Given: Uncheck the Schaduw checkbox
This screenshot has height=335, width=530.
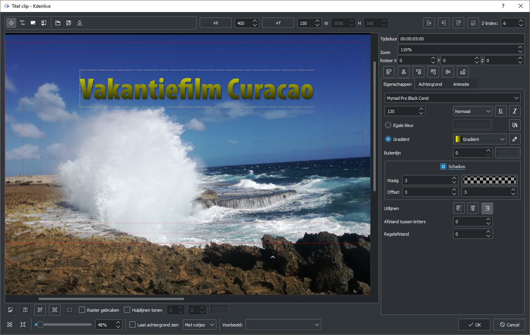Looking at the screenshot, I should click(x=443, y=167).
